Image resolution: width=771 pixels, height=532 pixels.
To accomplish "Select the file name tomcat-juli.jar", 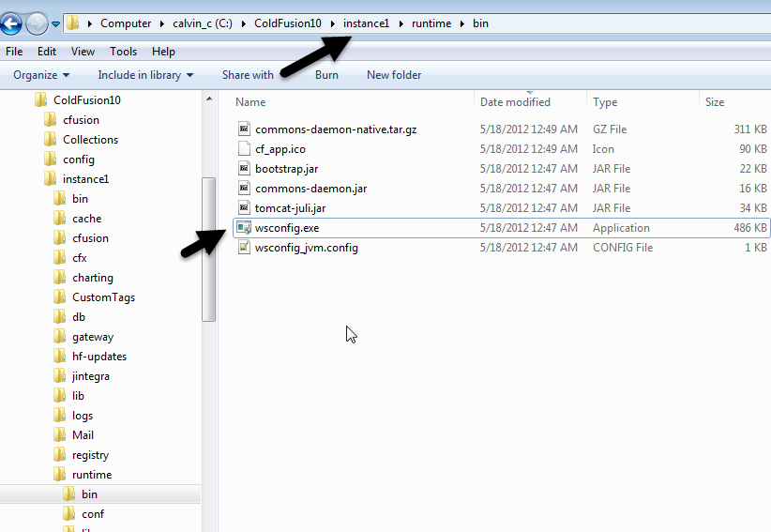I will pyautogui.click(x=290, y=208).
